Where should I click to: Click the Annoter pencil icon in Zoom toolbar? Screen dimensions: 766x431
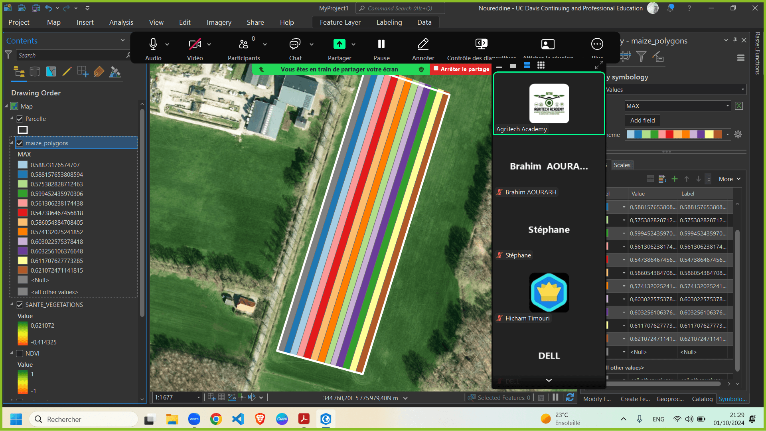[423, 44]
